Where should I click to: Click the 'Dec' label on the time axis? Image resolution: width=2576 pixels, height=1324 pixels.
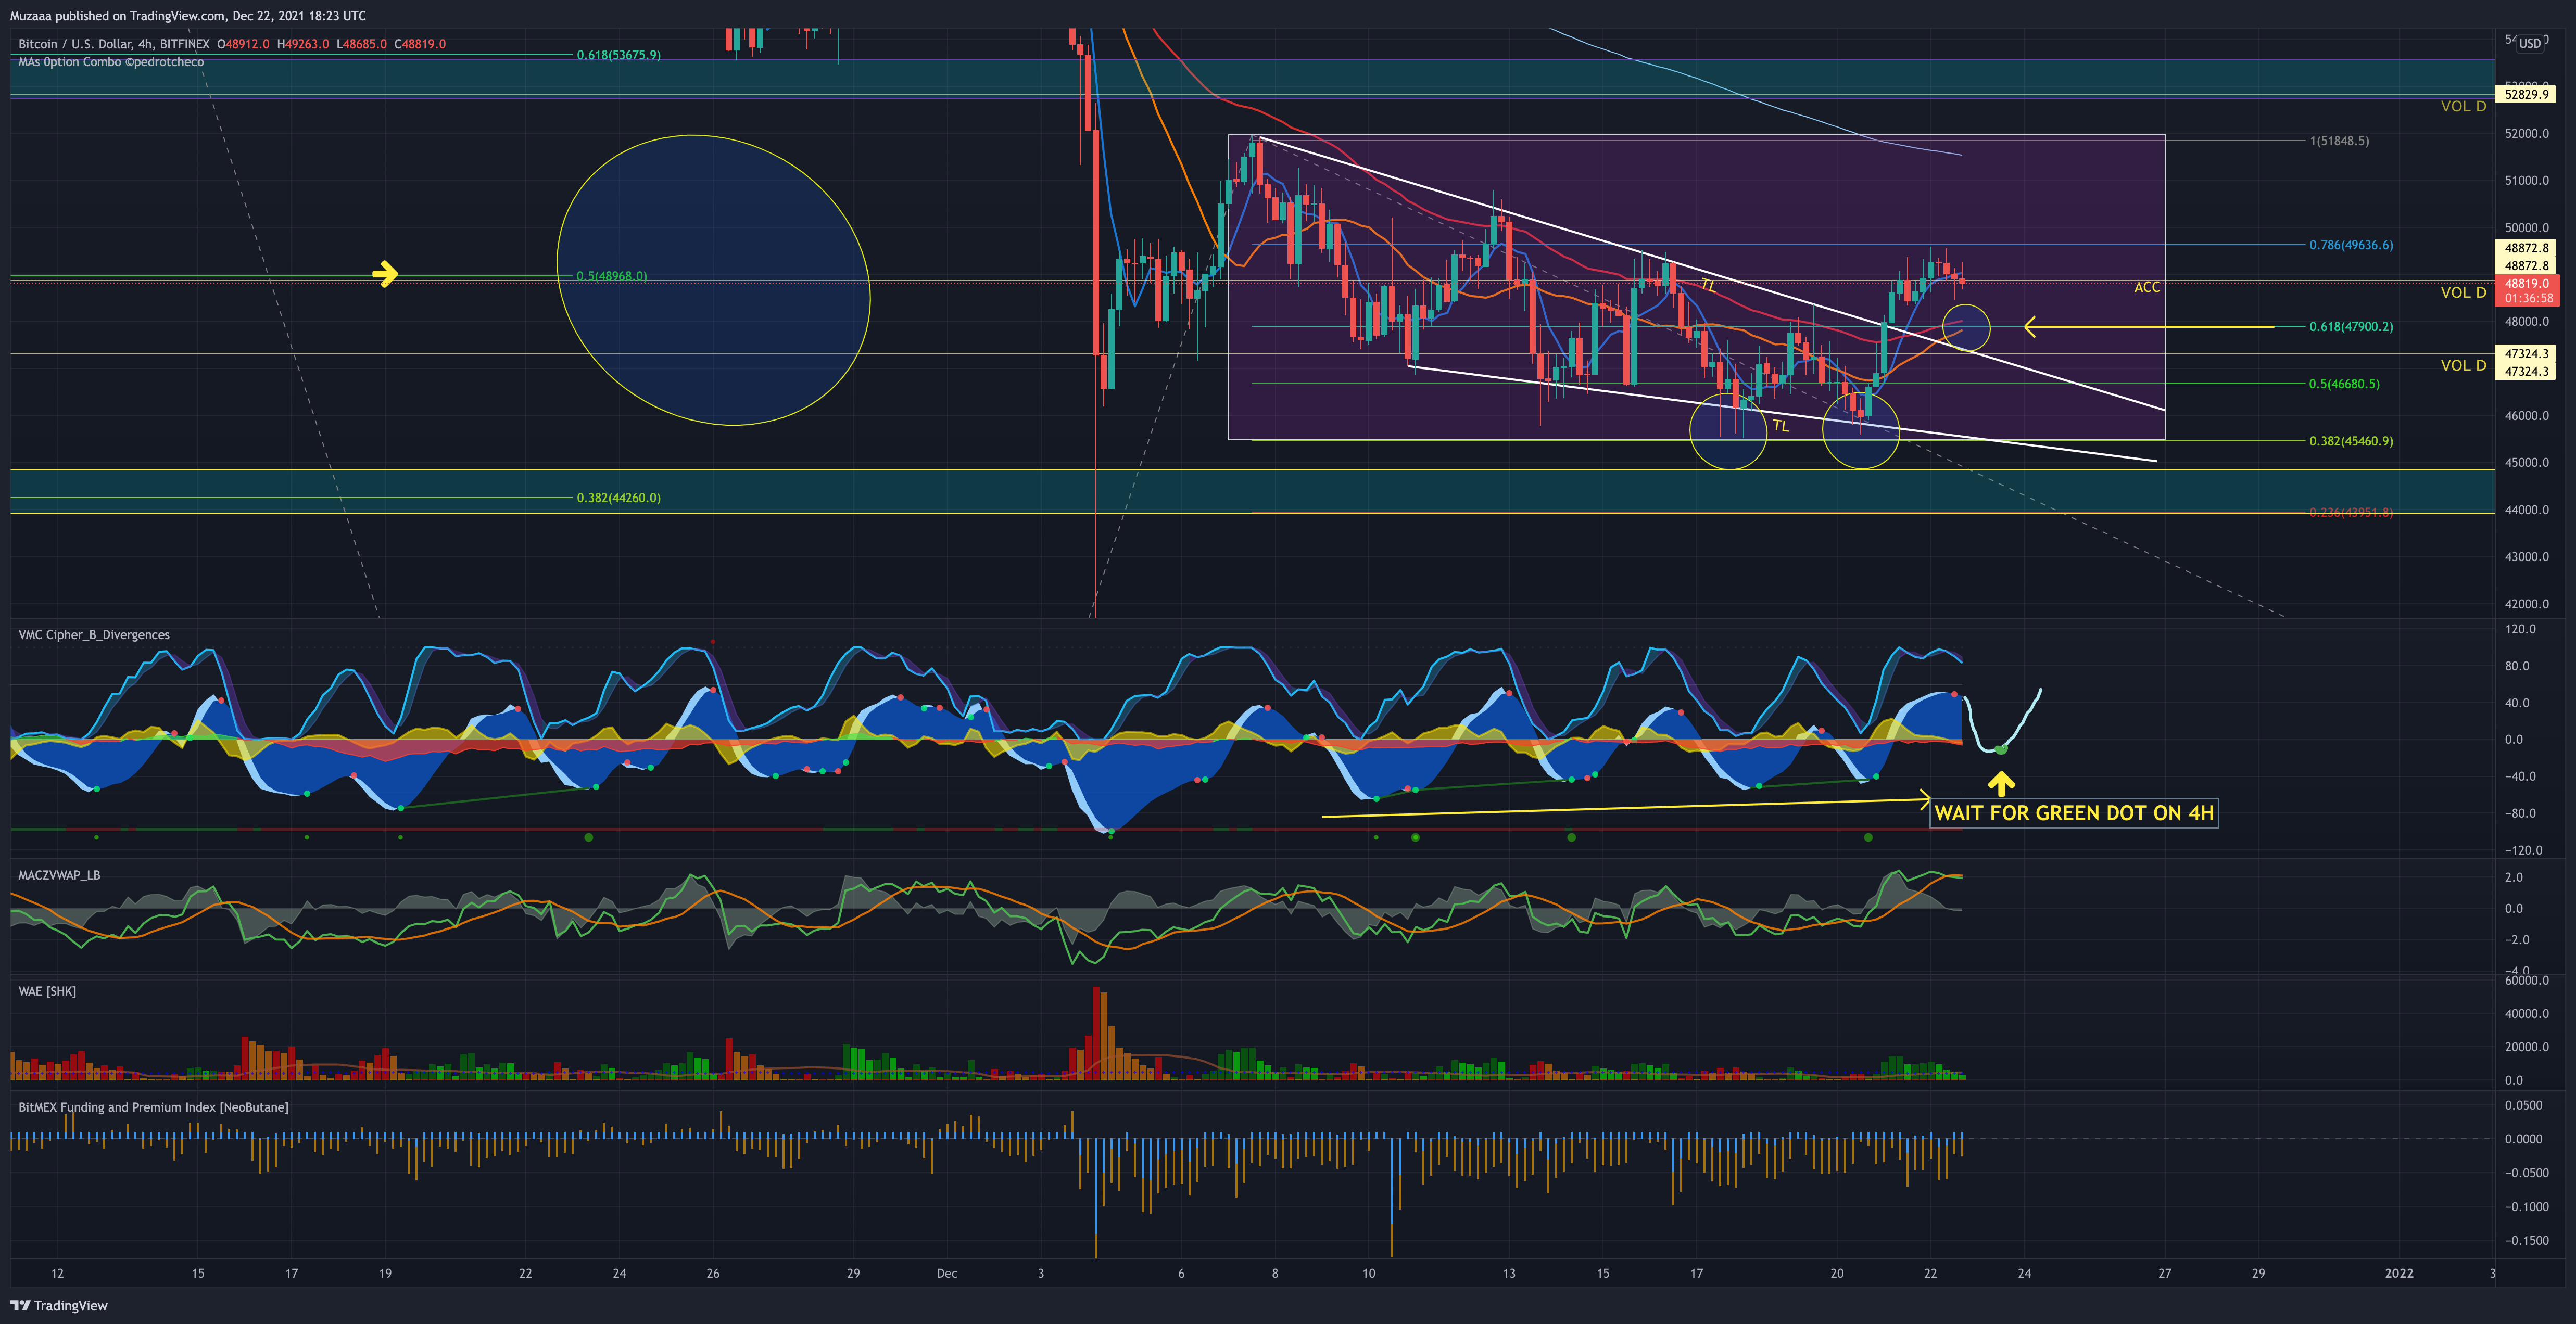pos(947,1273)
